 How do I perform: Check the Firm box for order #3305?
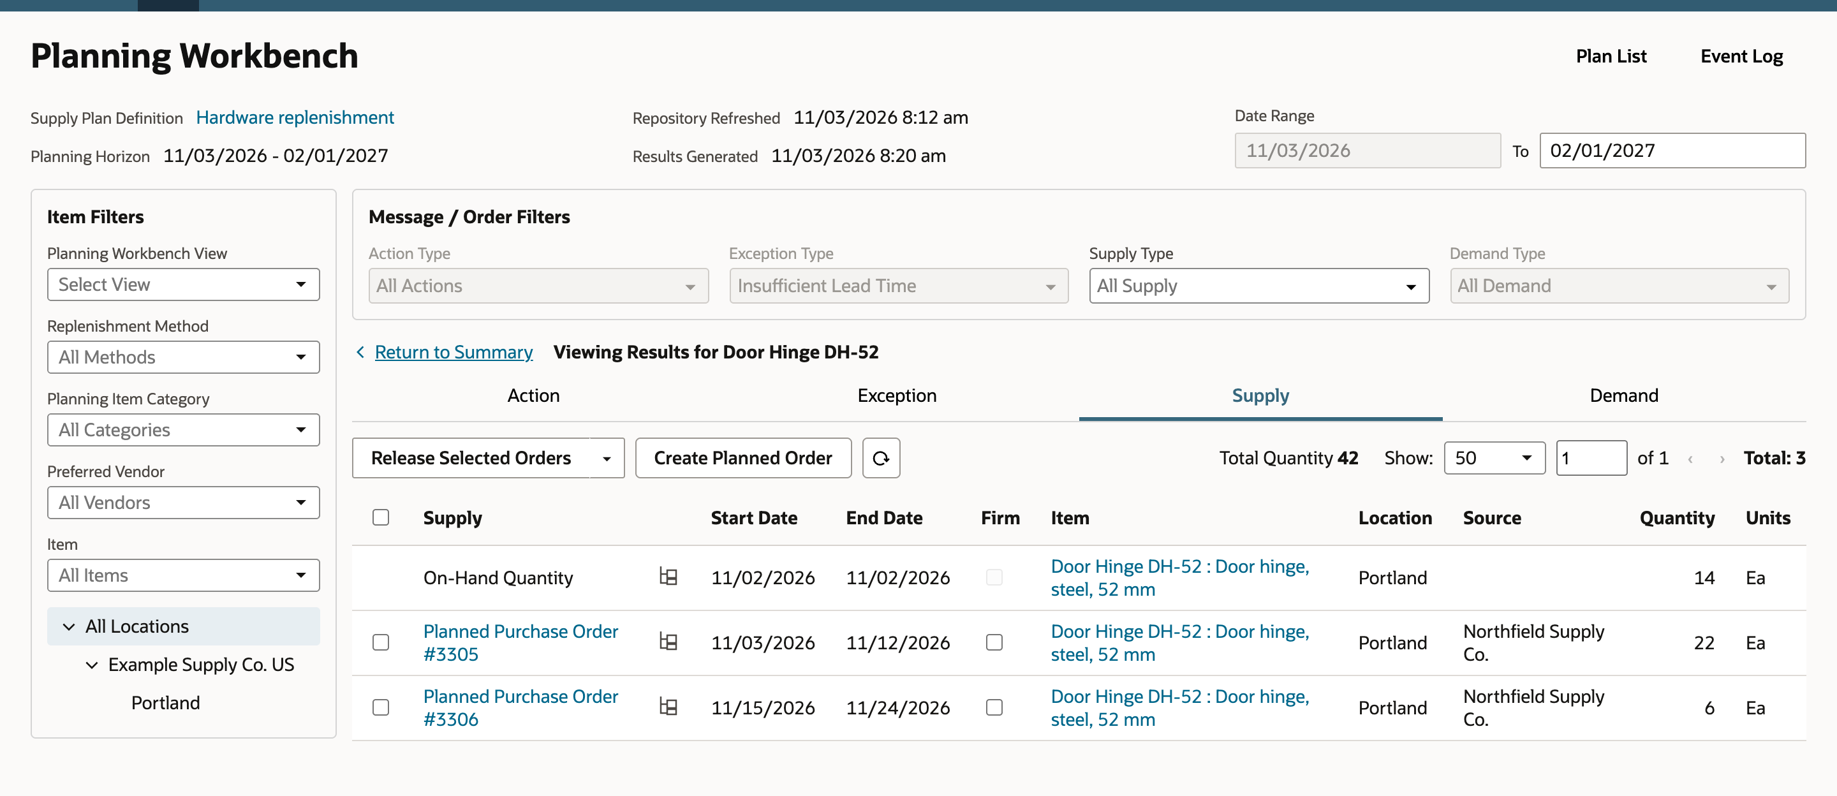pos(994,642)
